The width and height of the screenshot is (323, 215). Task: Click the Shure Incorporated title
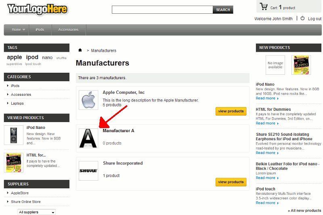click(123, 163)
